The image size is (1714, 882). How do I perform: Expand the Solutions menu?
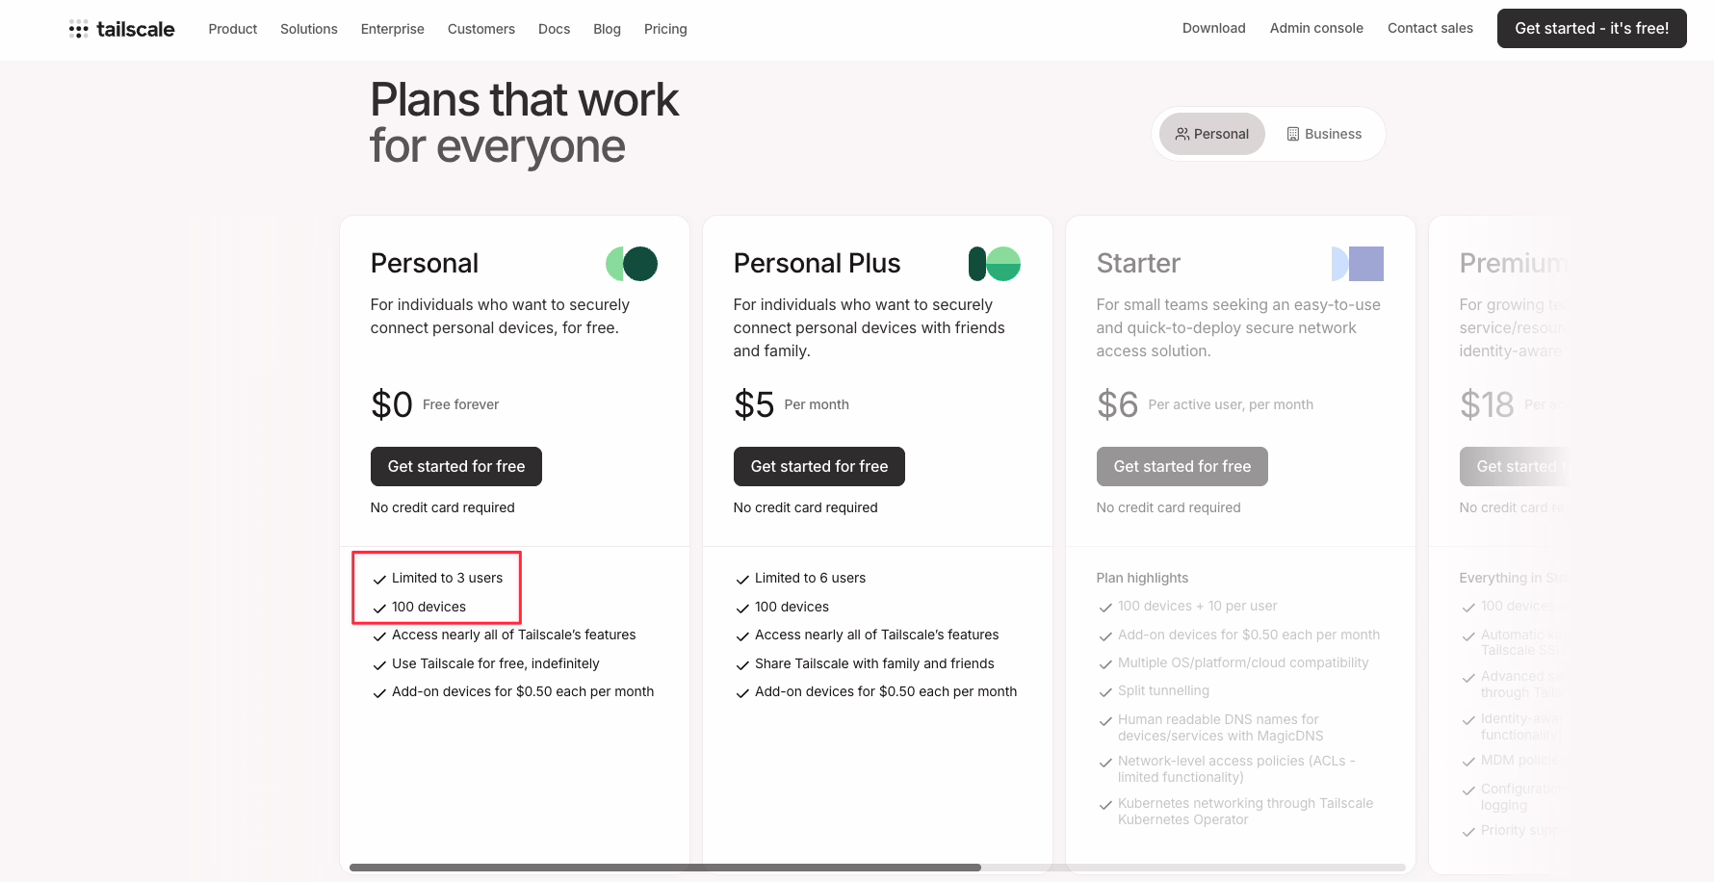309,29
